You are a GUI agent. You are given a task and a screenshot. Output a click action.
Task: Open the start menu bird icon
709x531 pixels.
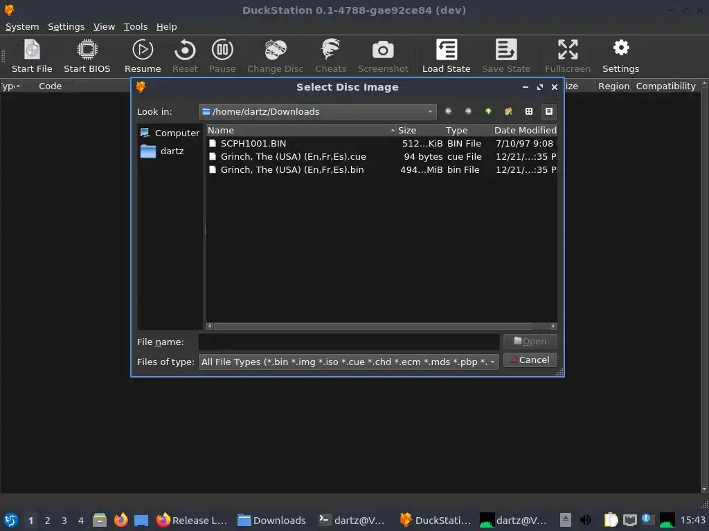click(10, 520)
